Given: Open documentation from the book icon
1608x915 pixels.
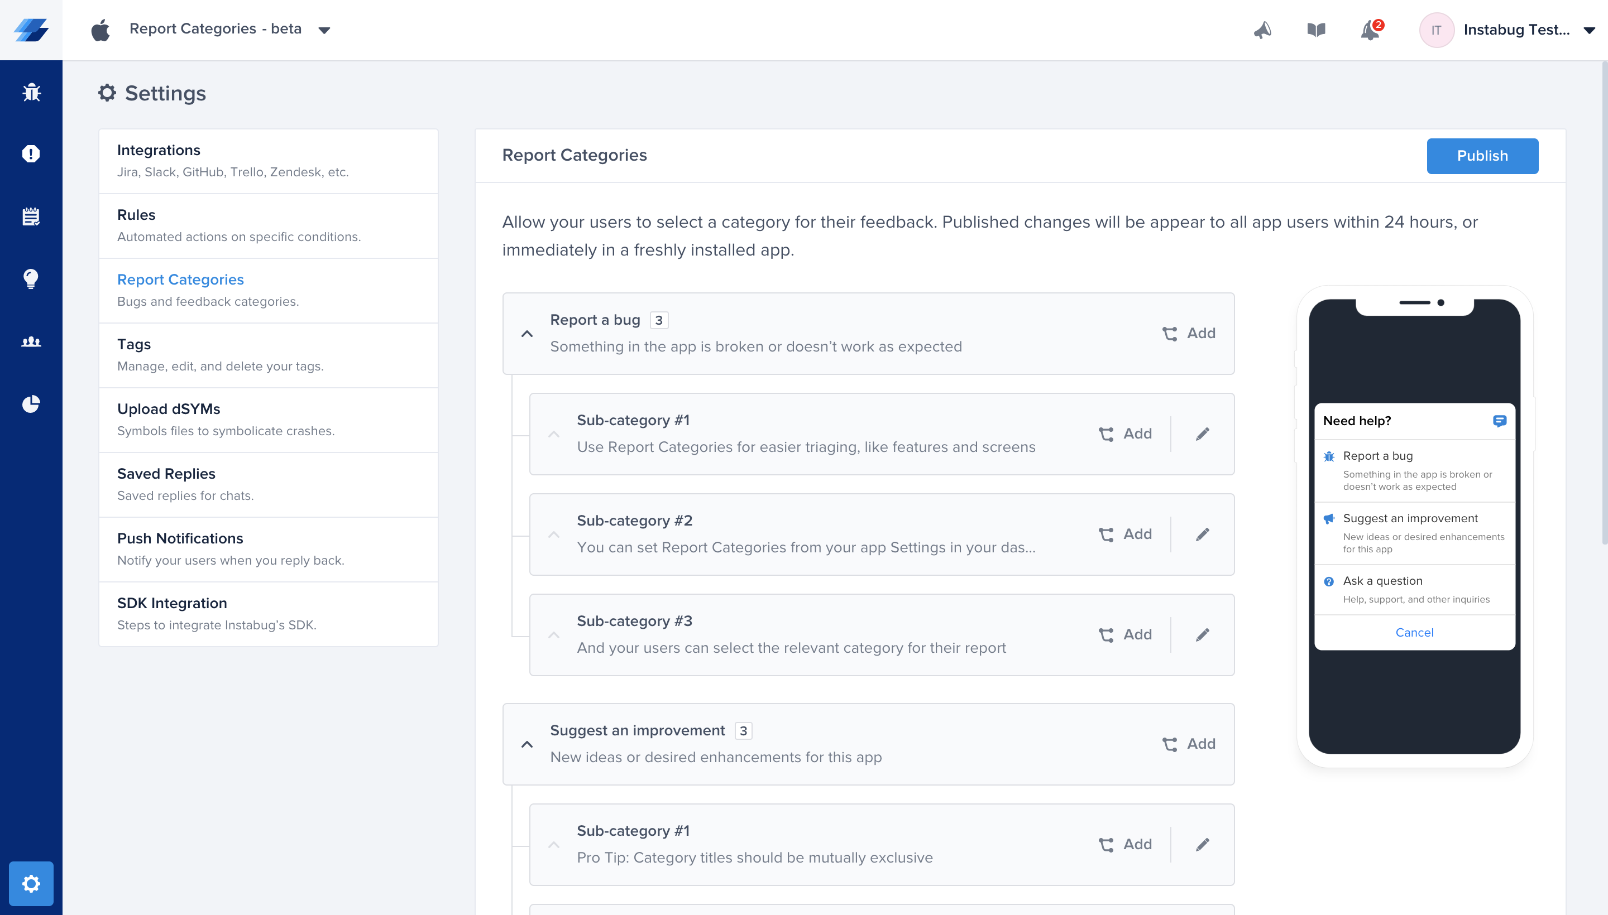Looking at the screenshot, I should tap(1315, 30).
